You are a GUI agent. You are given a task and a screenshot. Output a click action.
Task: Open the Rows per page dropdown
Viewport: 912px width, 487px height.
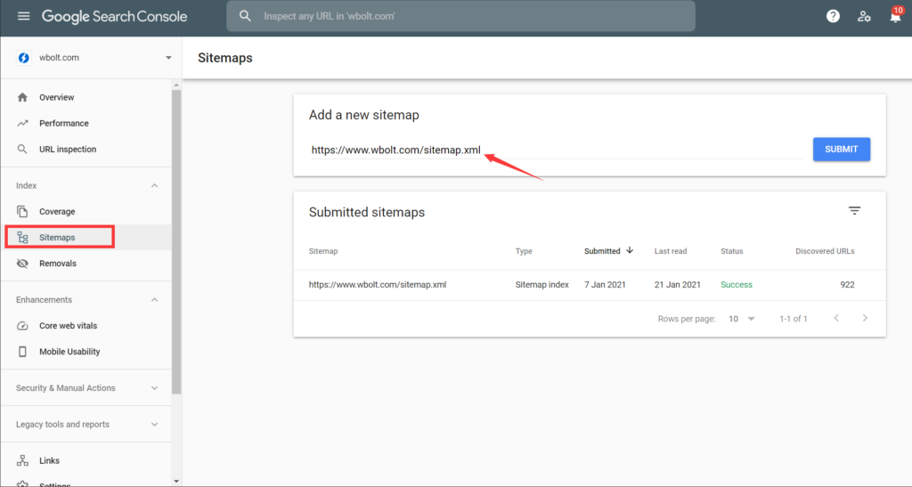coord(741,319)
